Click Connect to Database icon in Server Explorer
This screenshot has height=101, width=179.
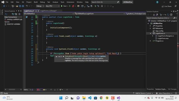(13, 14)
